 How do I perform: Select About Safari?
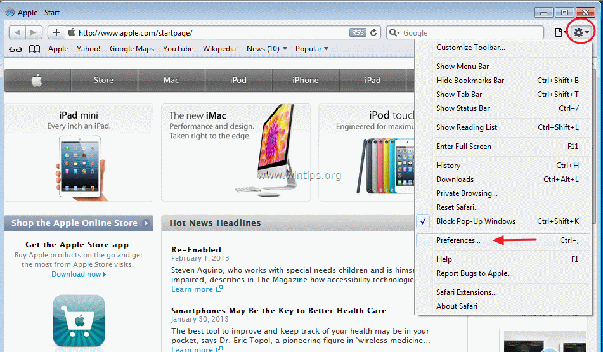pyautogui.click(x=503, y=306)
